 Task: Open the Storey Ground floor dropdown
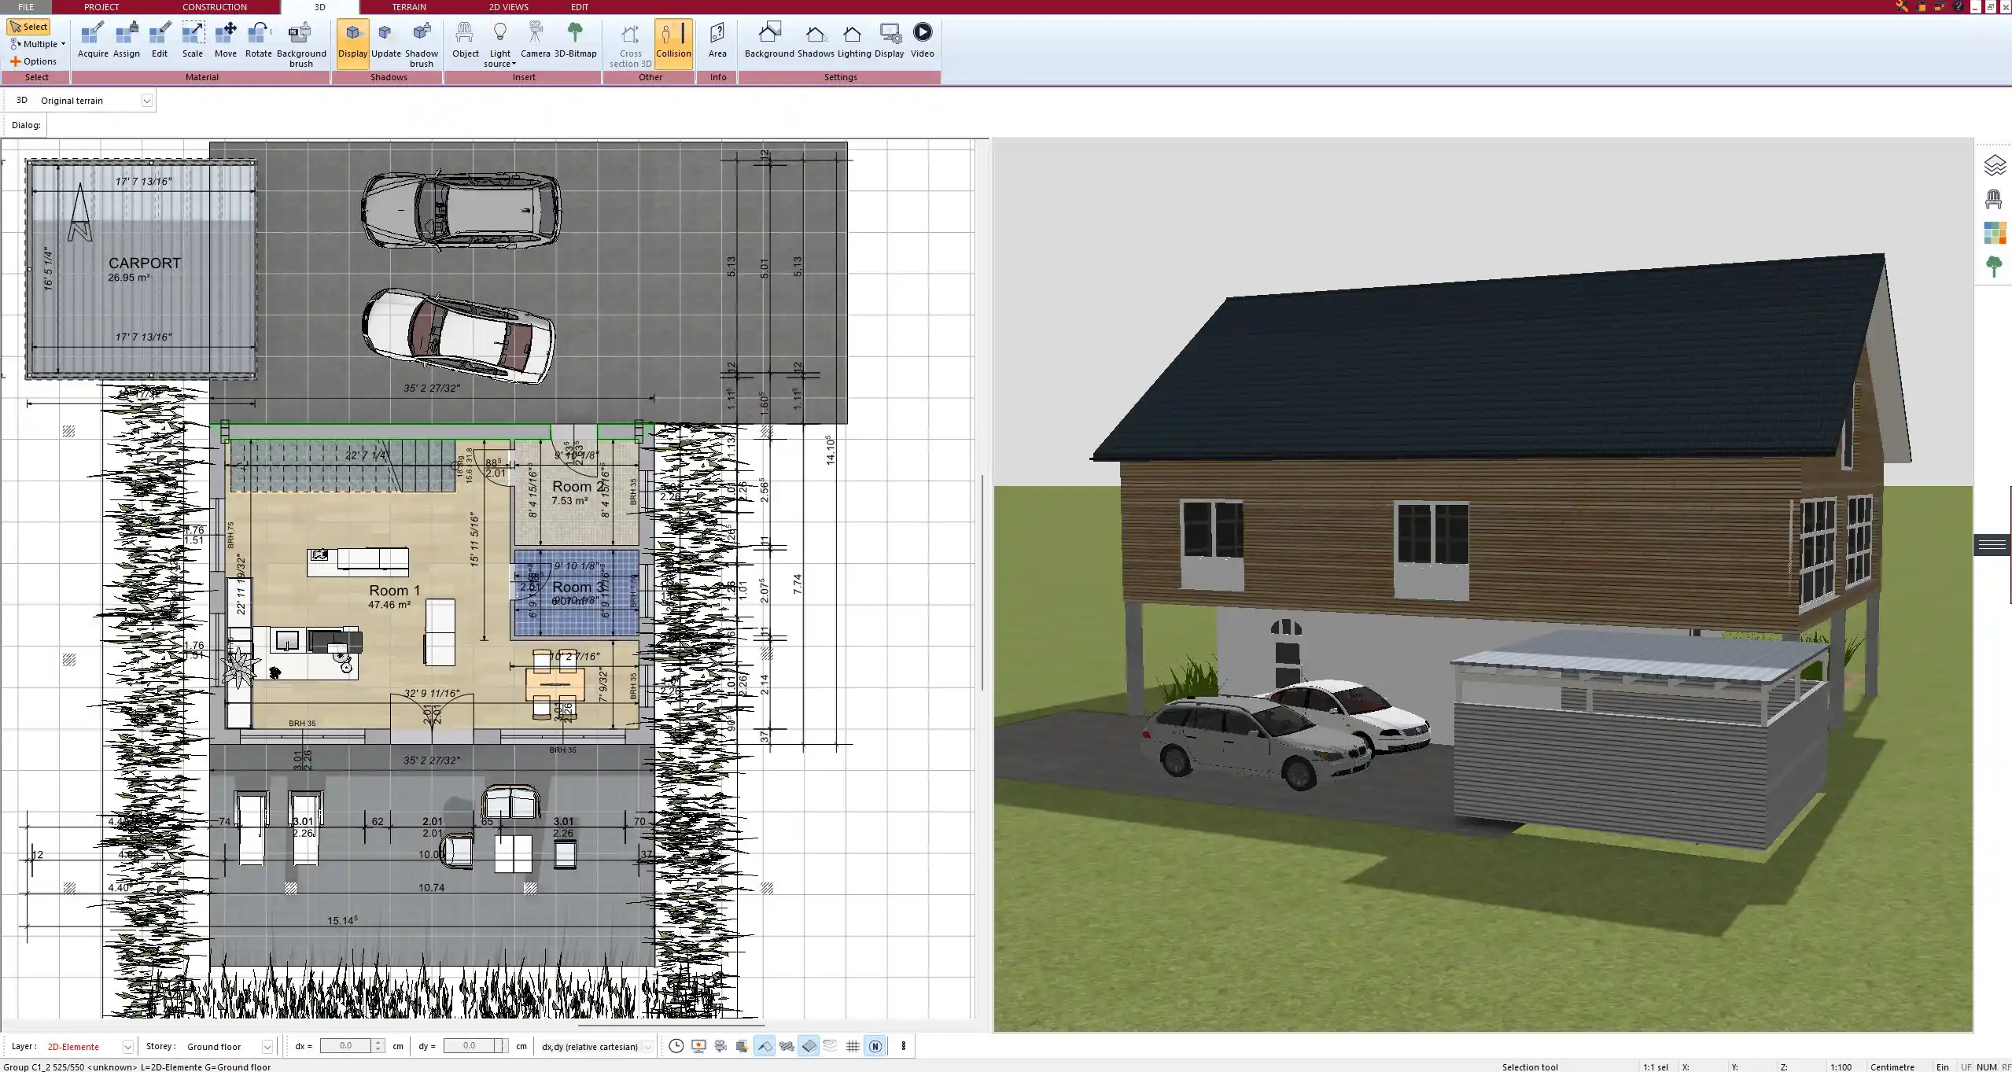tap(267, 1047)
